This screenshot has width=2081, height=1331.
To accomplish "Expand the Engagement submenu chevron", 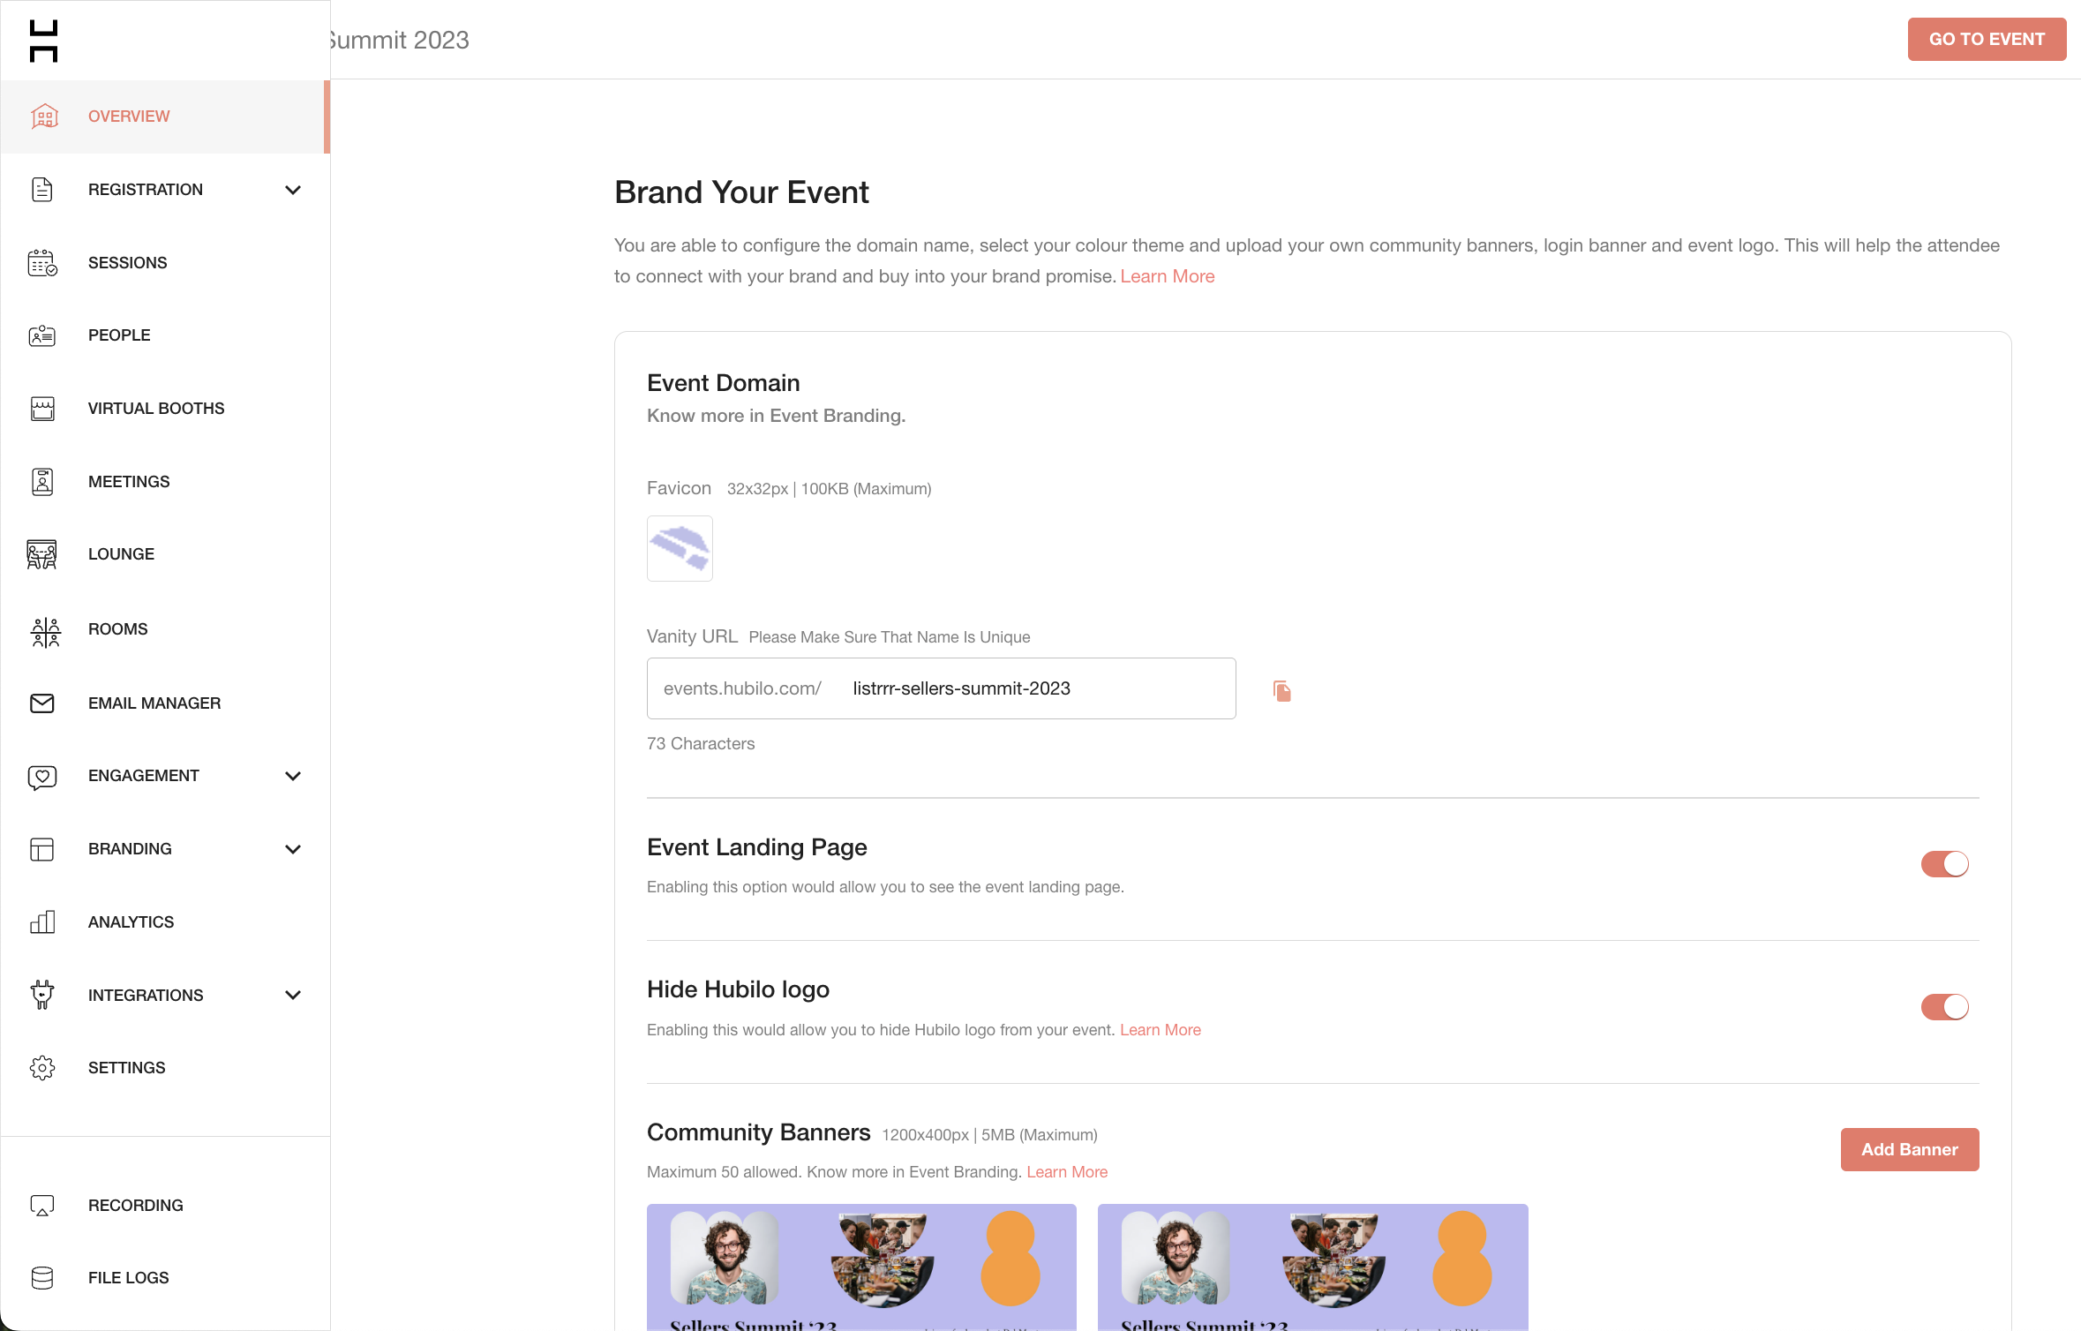I will pyautogui.click(x=294, y=776).
